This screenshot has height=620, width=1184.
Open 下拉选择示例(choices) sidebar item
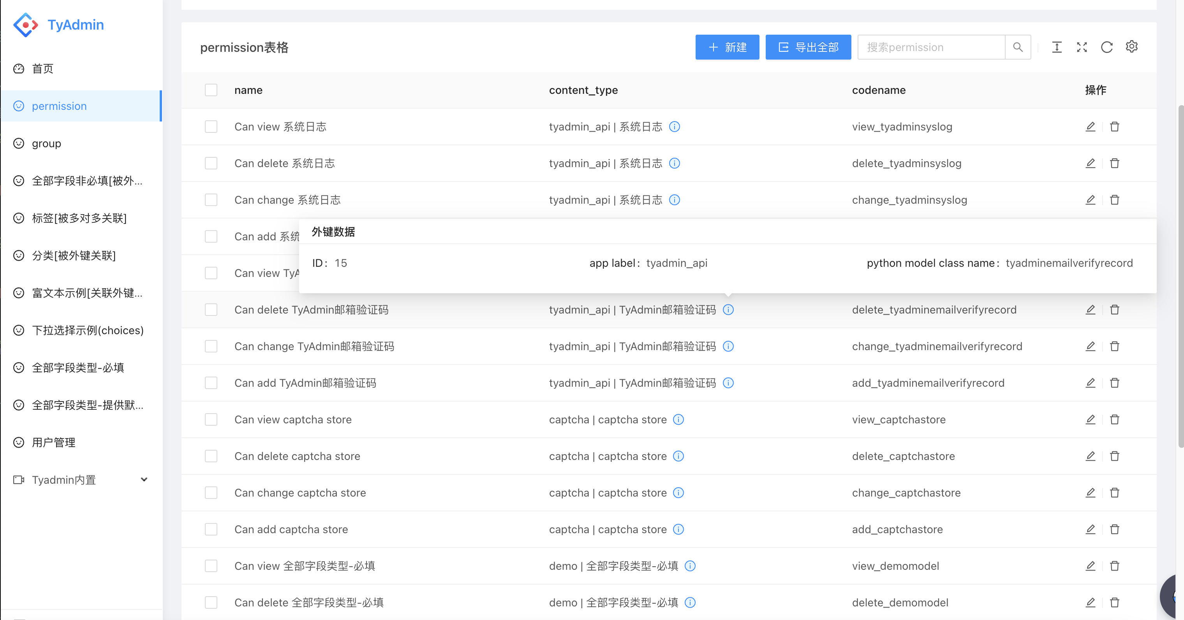pos(87,331)
